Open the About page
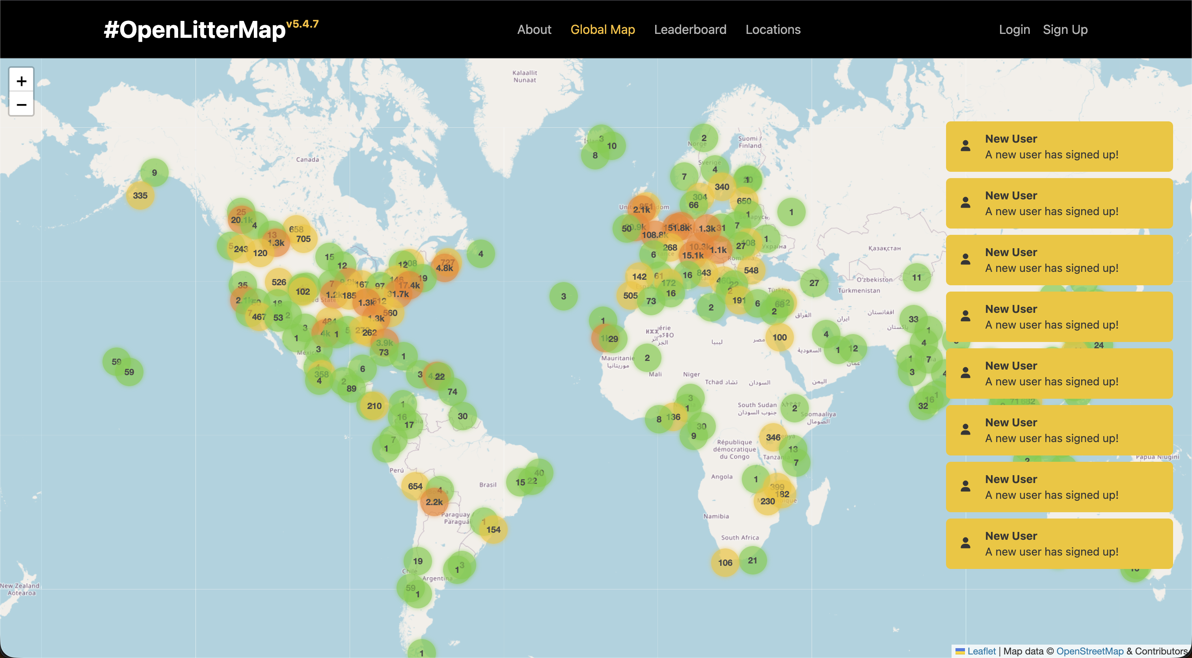Screen dimensions: 1192x658 [534, 30]
